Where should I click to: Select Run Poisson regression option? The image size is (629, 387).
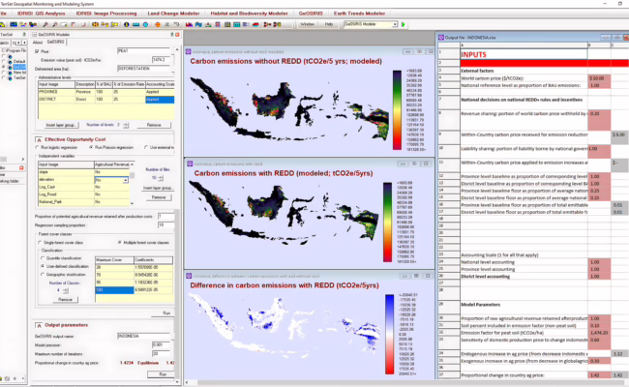(x=91, y=148)
